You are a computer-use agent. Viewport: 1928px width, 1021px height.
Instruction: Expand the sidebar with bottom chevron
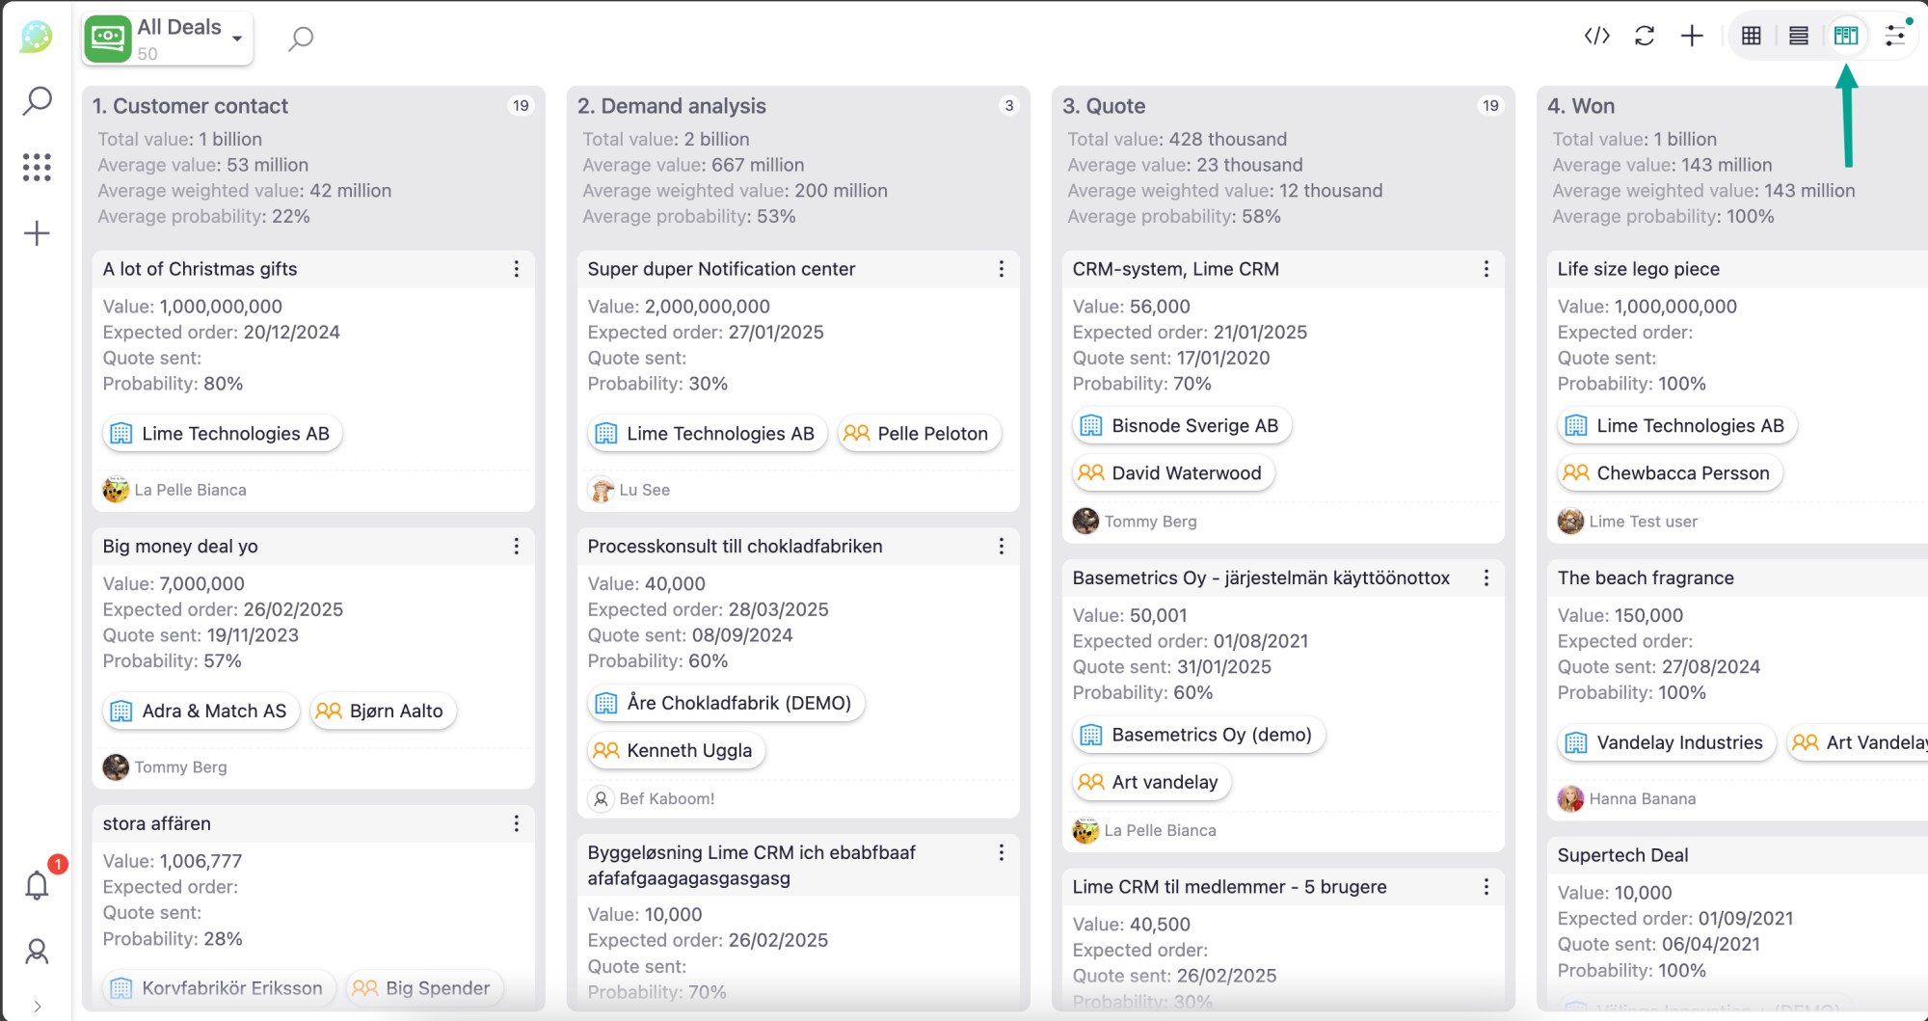(37, 1006)
